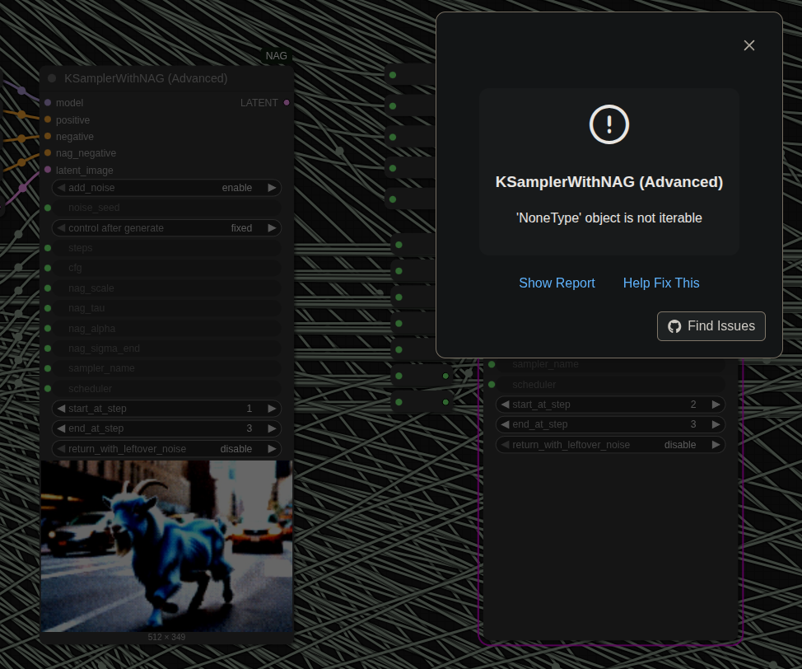Decrease add_noise with its left arrow

pos(61,188)
